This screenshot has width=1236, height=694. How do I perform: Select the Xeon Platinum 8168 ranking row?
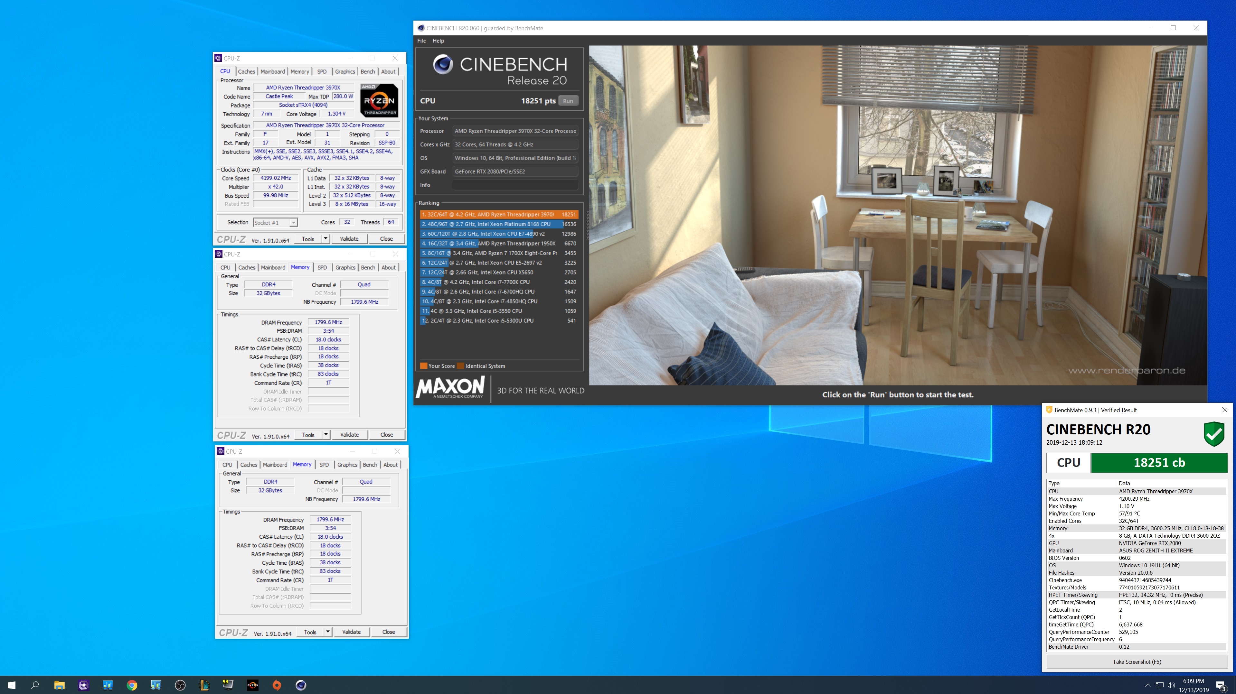(499, 224)
